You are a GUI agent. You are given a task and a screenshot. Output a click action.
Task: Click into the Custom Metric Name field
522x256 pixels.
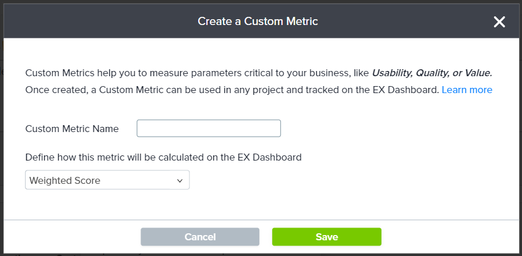pos(208,129)
